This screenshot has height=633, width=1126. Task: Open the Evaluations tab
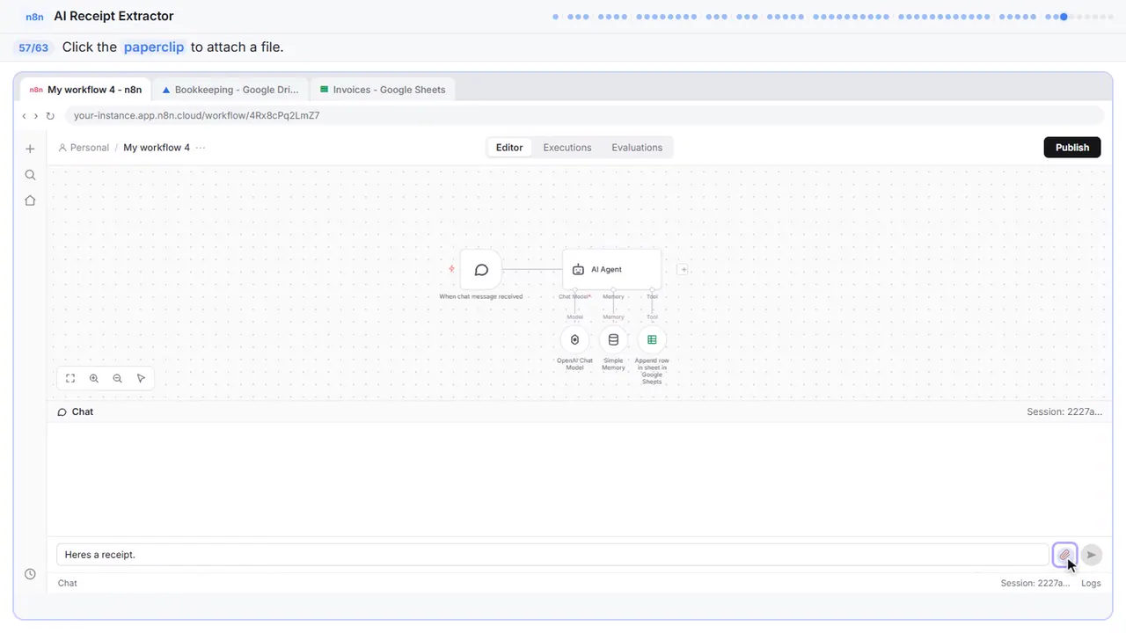tap(637, 148)
